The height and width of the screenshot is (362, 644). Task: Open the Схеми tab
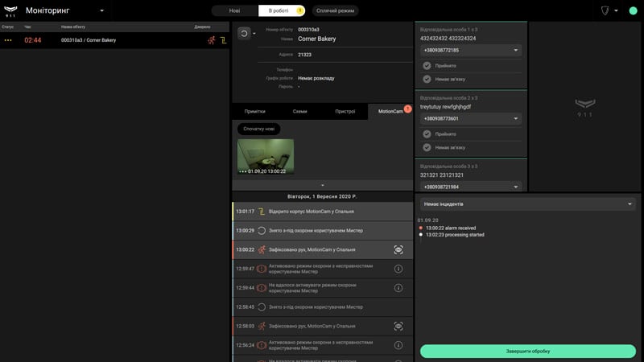(299, 111)
